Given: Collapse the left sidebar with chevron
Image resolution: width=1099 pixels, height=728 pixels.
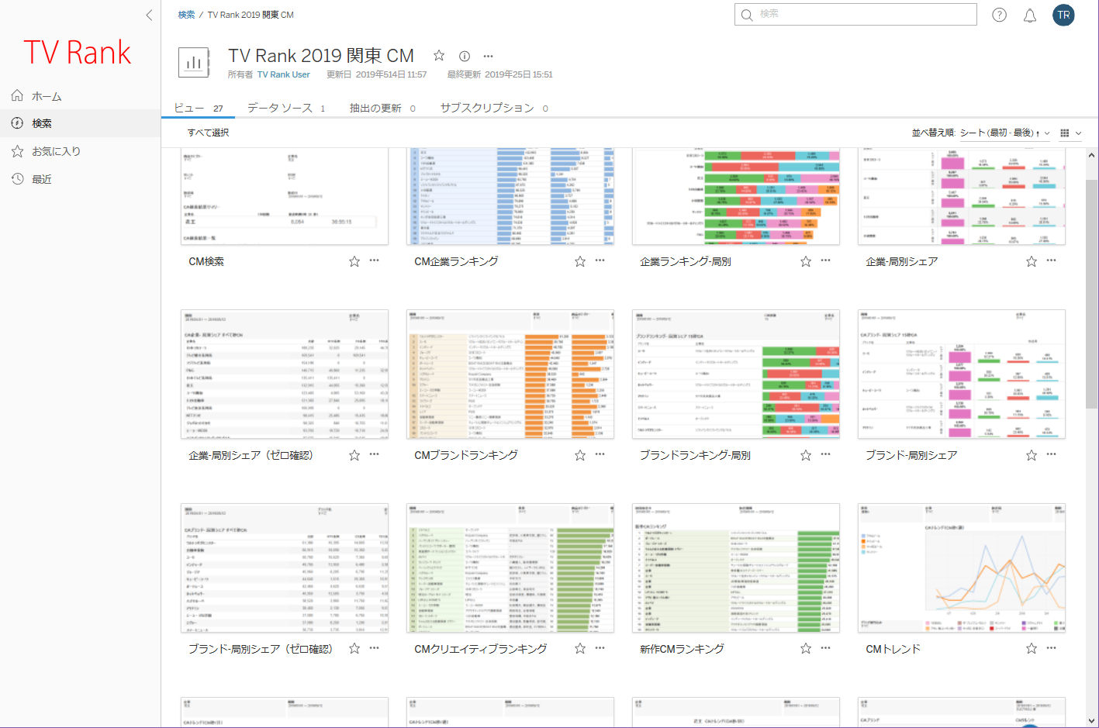Looking at the screenshot, I should click(149, 15).
